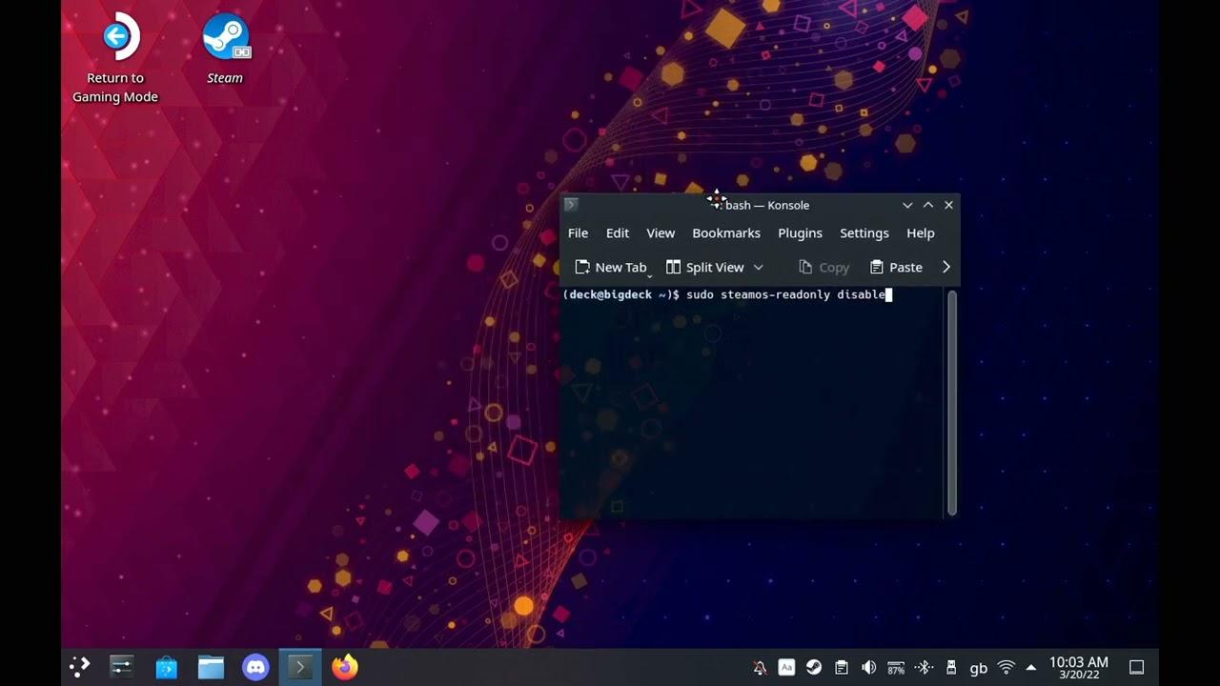Open Firefox from the taskbar
1220x686 pixels.
pyautogui.click(x=345, y=667)
